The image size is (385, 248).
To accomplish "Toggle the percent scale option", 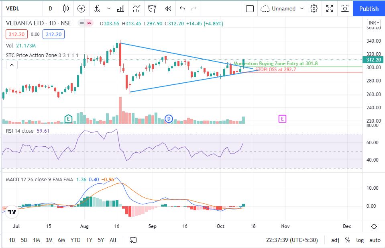I will 347,240.
